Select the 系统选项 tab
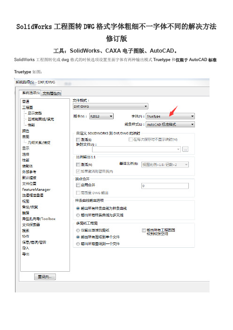233x330 pixels. (30, 93)
